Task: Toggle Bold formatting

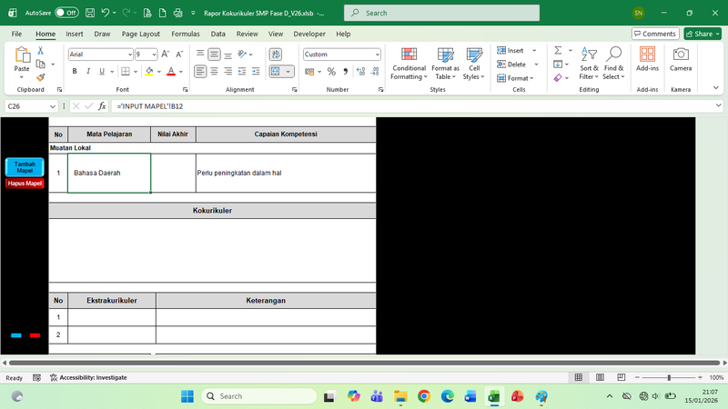Action: click(76, 72)
